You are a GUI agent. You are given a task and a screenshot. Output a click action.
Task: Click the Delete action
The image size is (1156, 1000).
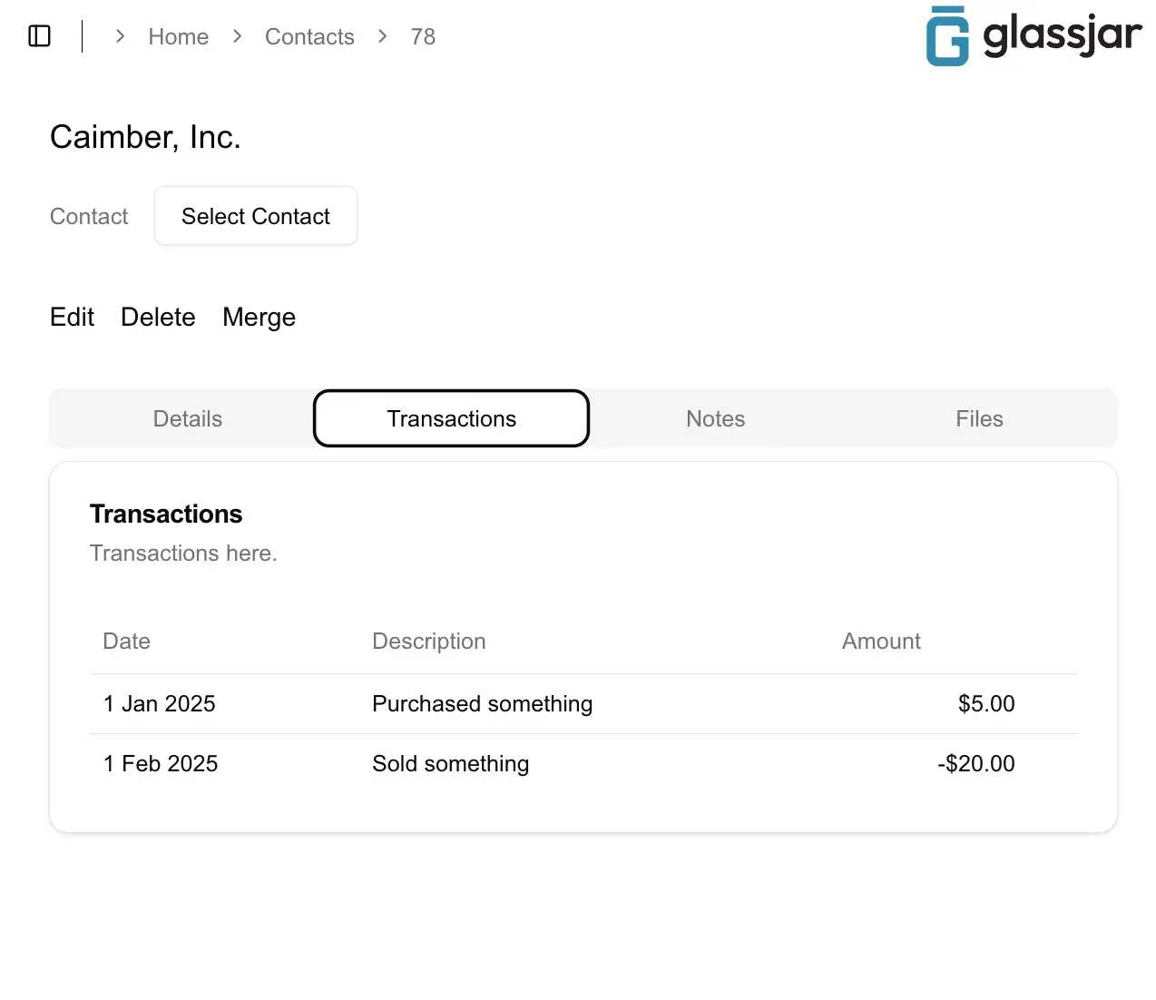pos(158,317)
